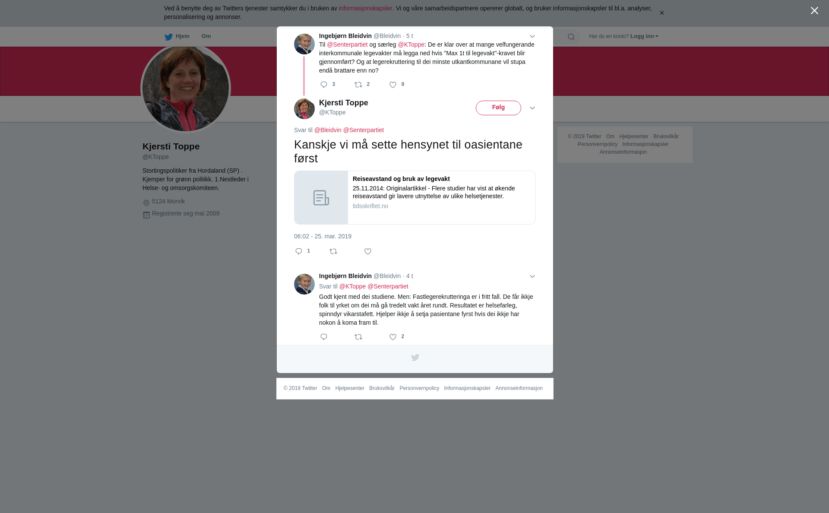The image size is (829, 513).
Task: Close the tweet overlay with the X
Action: coord(814,11)
